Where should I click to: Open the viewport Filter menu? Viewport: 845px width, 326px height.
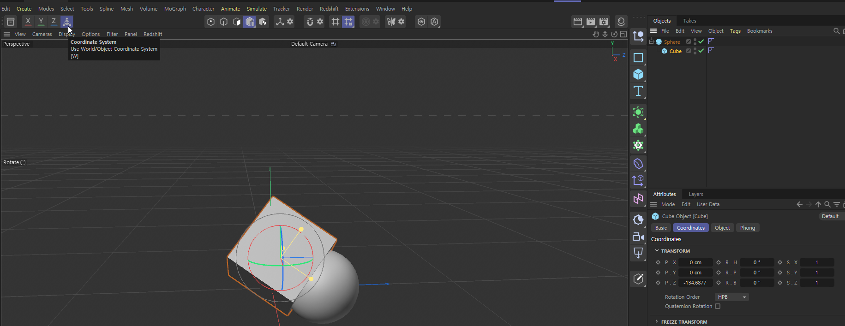point(112,34)
